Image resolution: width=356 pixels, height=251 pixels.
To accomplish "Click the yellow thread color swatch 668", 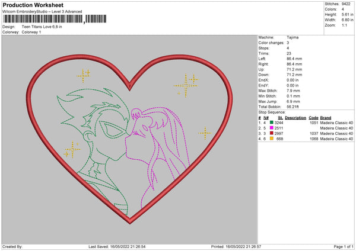I will (x=271, y=139).
